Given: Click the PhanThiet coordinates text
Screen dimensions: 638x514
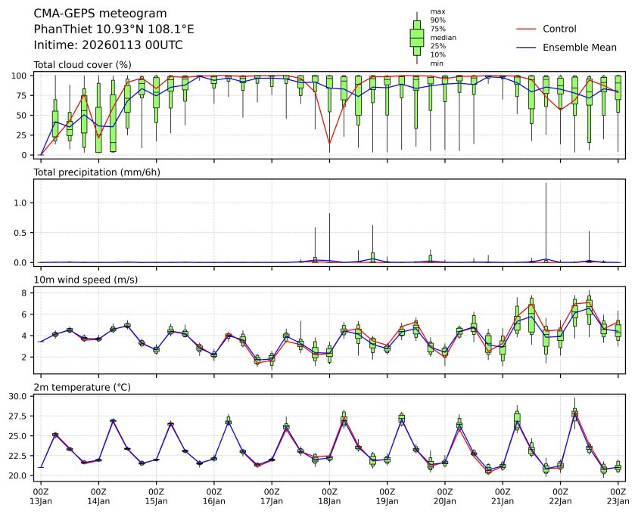Looking at the screenshot, I should coord(114,29).
